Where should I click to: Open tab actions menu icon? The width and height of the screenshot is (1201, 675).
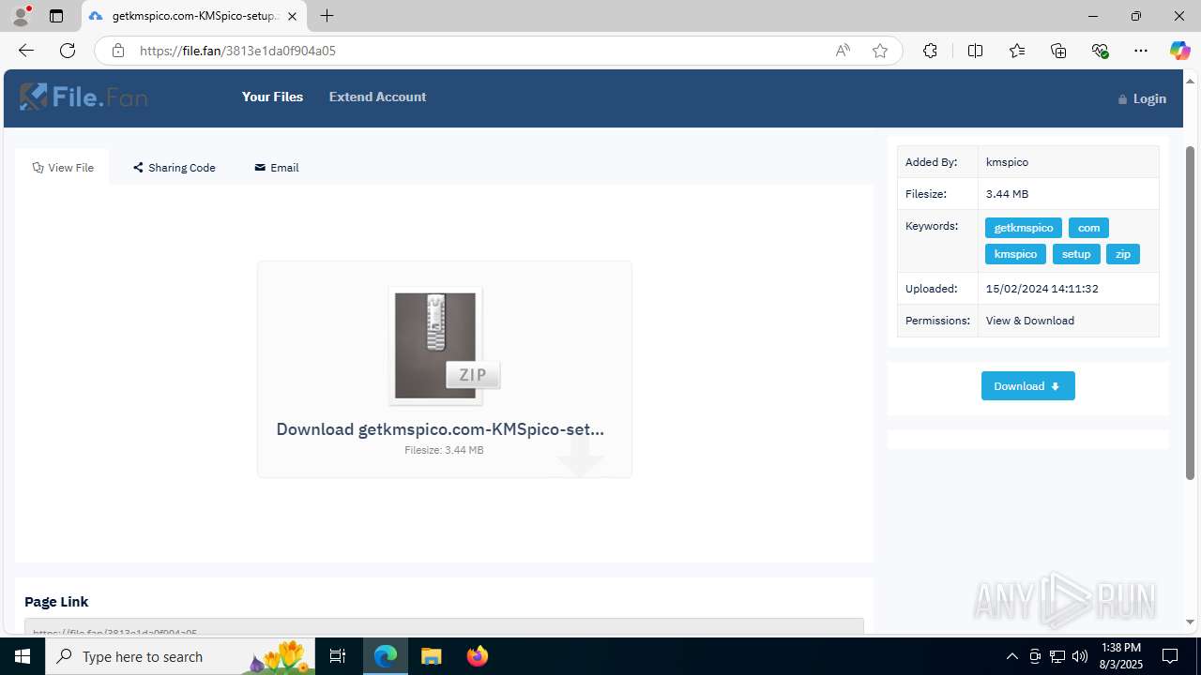pyautogui.click(x=56, y=16)
